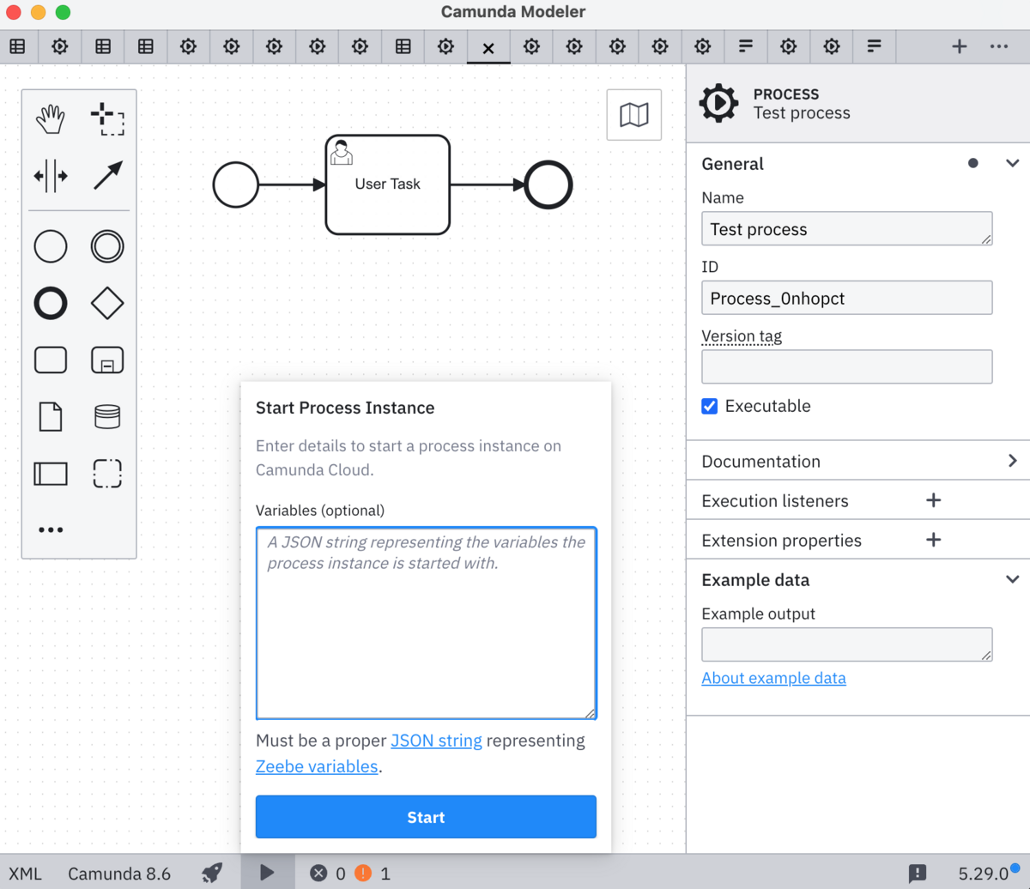The height and width of the screenshot is (889, 1030).
Task: Pick the data store cylinder from palette
Action: pos(107,417)
